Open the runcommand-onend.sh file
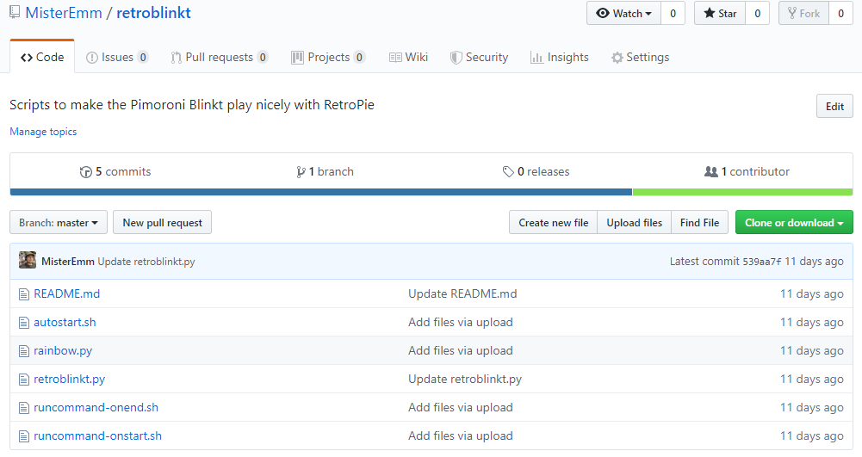This screenshot has height=457, width=862. [x=96, y=408]
